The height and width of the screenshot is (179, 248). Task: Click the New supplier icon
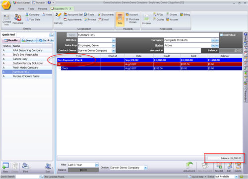click(5, 168)
